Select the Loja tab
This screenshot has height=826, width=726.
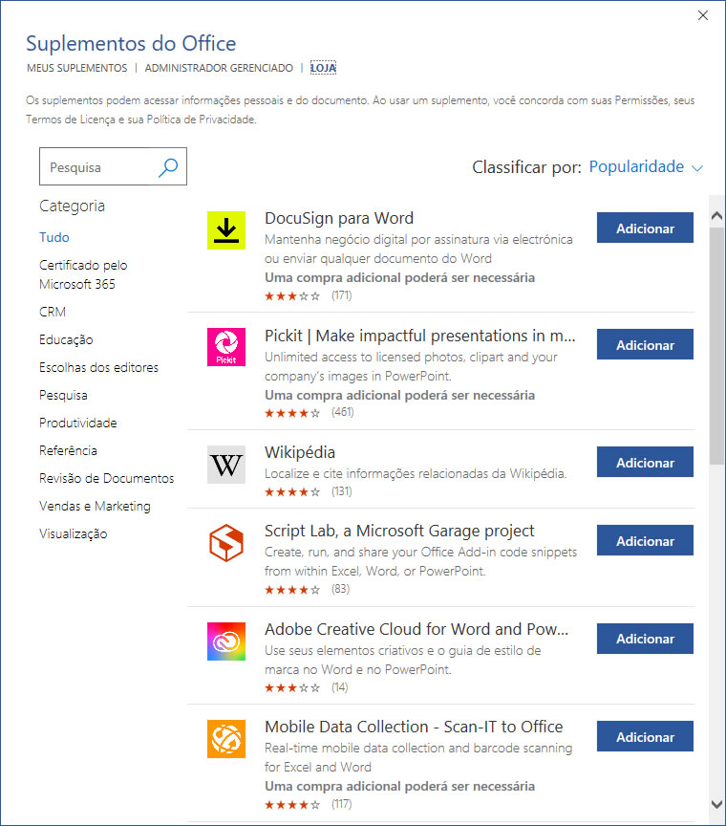[323, 69]
